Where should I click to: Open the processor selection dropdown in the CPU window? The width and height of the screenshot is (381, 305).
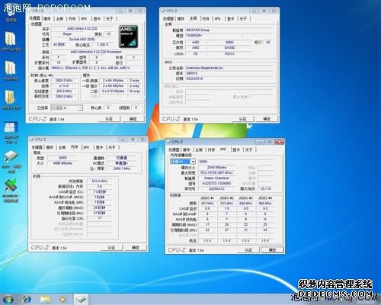tap(80, 108)
